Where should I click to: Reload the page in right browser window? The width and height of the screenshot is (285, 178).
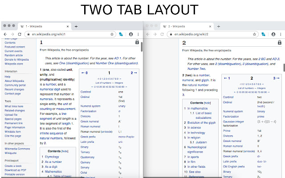pyautogui.click(x=162, y=34)
